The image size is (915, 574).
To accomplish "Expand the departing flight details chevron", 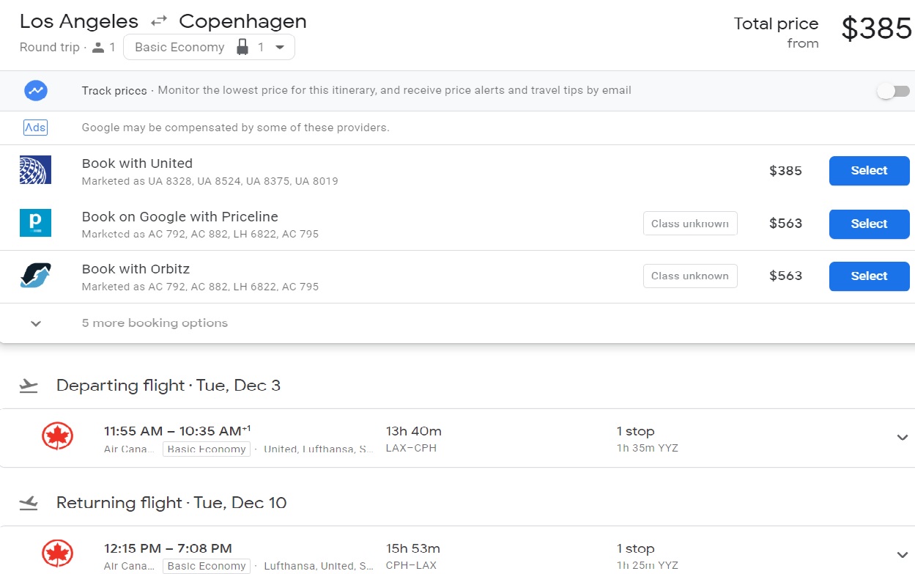I will coord(902,438).
